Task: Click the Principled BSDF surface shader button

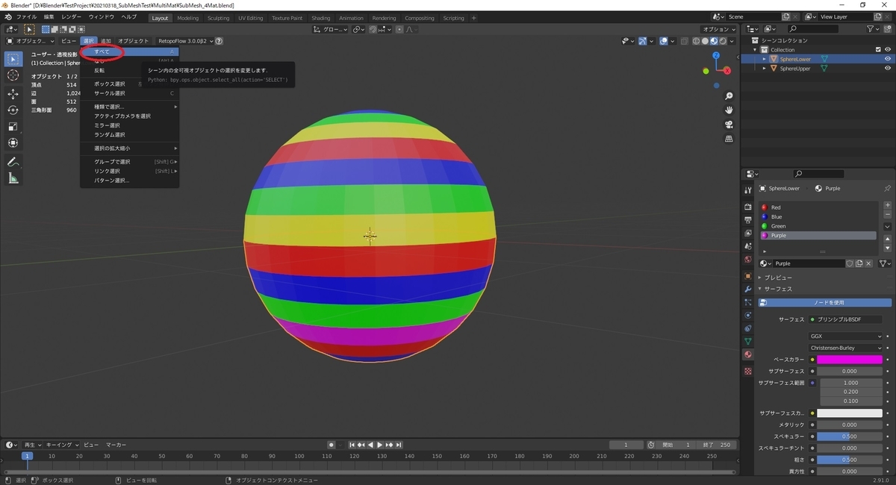Action: pyautogui.click(x=845, y=319)
